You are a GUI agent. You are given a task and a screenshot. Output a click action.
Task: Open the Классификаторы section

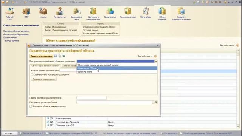(128, 13)
